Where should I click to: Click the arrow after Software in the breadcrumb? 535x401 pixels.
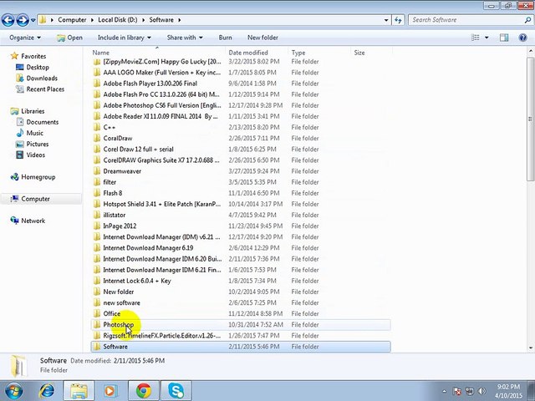(x=180, y=20)
